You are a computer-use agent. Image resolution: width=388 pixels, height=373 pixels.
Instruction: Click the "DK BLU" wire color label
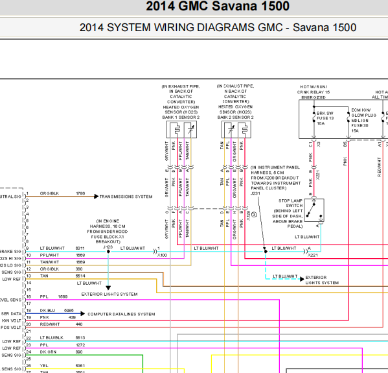47,310
